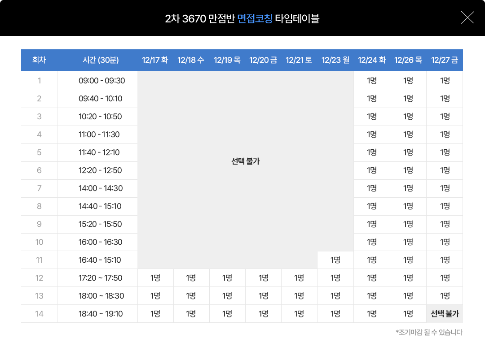The height and width of the screenshot is (347, 485).
Task: Select 12/26 목 slot at 09:40 - 10:10
Action: (x=408, y=99)
